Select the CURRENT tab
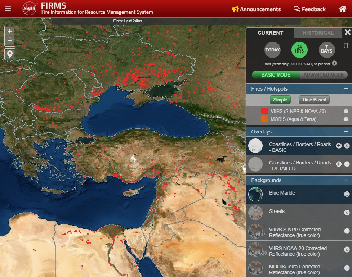 270,33
